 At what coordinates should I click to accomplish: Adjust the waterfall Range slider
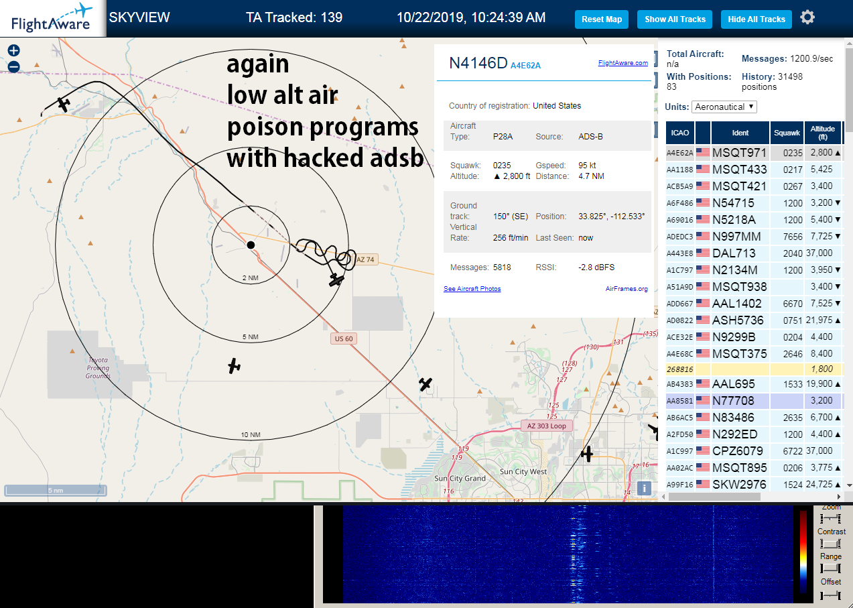(831, 568)
